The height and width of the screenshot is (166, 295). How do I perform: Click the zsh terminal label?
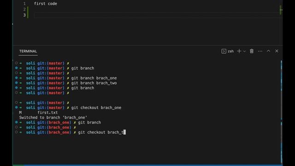click(230, 51)
